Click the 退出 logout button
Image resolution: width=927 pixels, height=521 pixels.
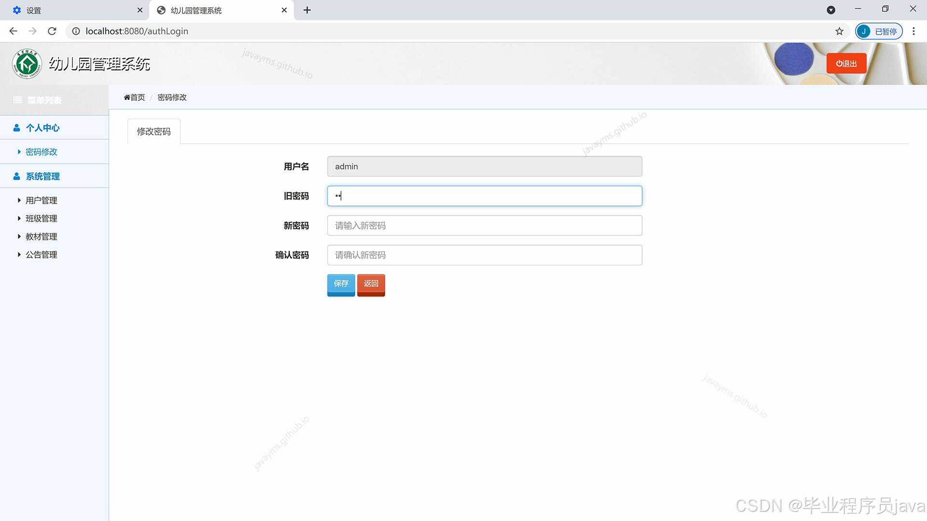pos(846,64)
